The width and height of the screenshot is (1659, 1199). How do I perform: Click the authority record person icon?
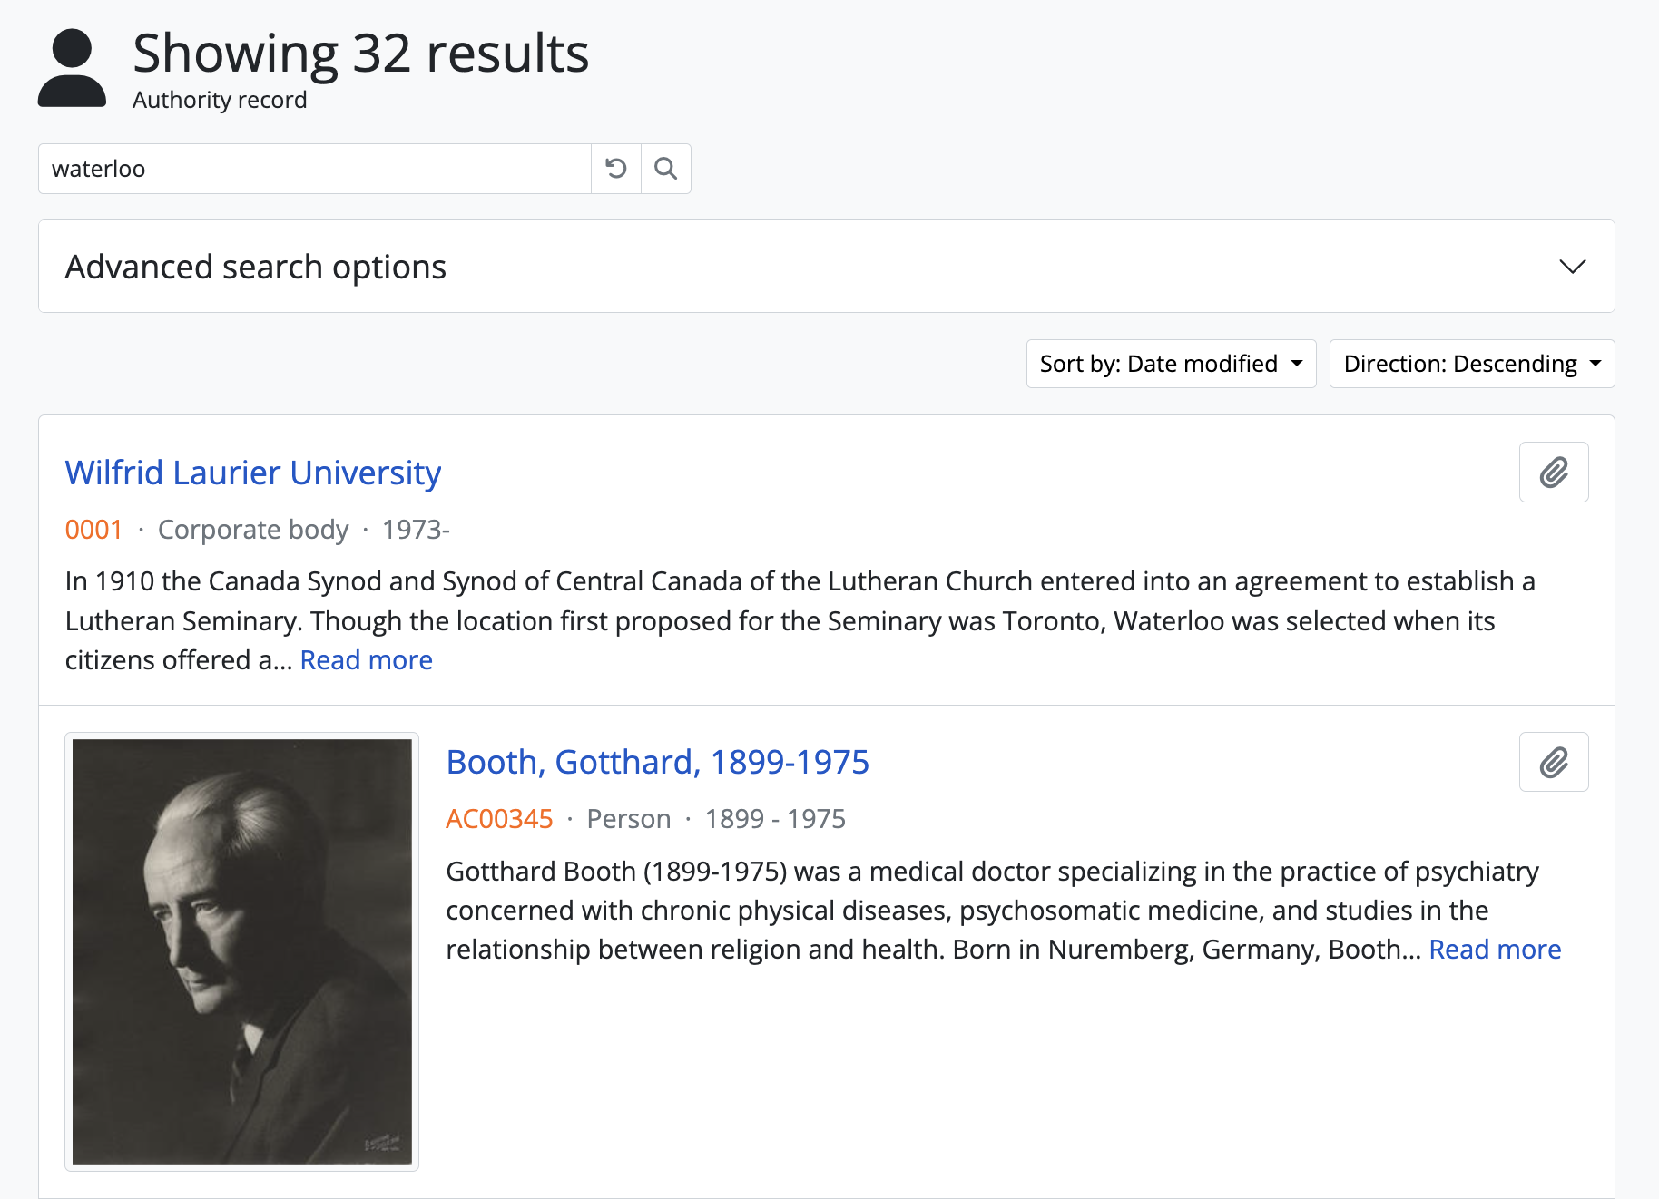tap(72, 69)
